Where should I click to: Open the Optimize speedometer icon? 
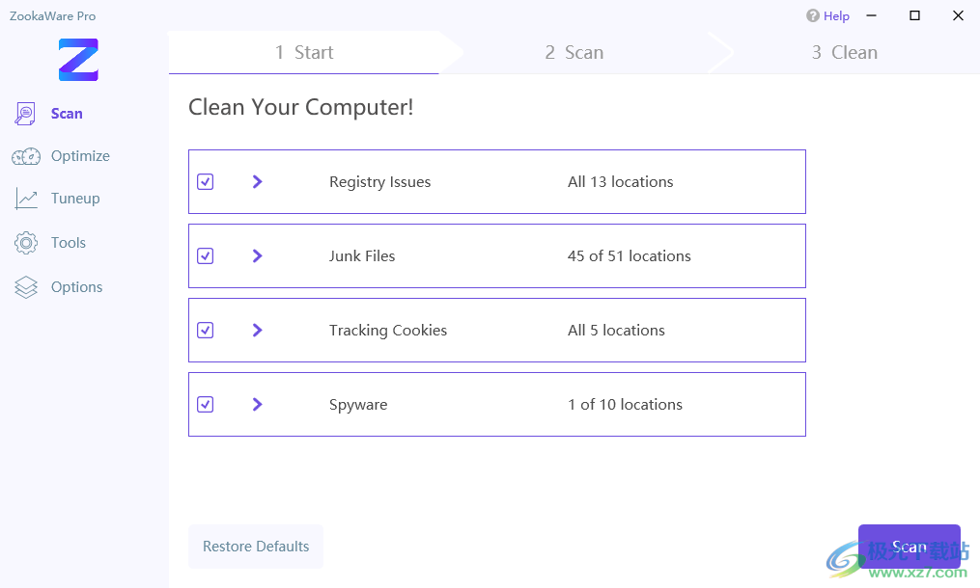(x=26, y=156)
